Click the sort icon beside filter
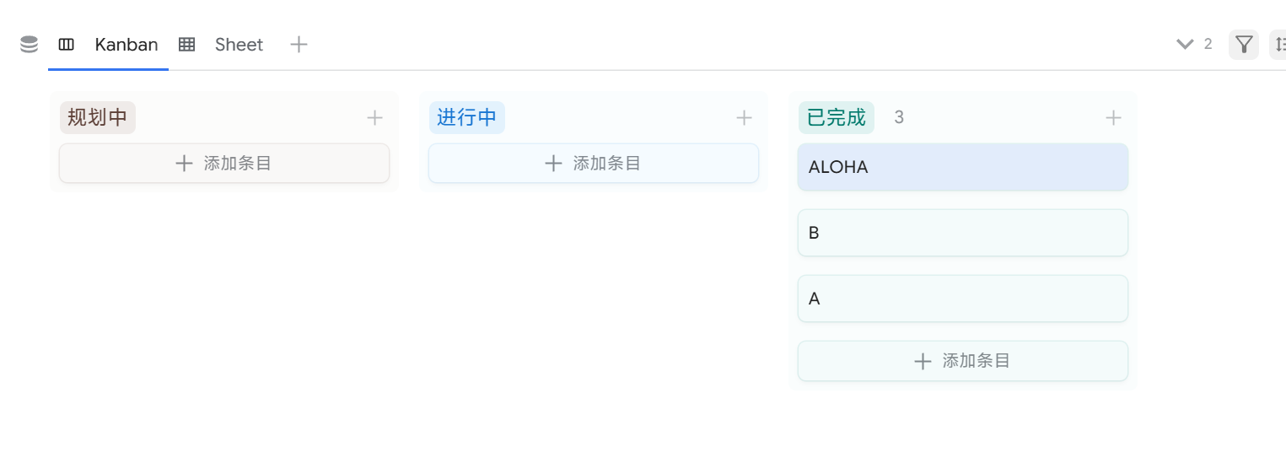 click(1279, 45)
